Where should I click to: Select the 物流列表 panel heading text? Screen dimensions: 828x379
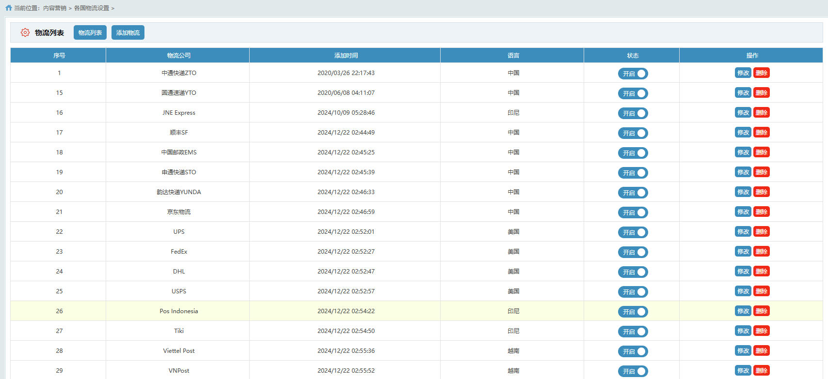click(49, 33)
